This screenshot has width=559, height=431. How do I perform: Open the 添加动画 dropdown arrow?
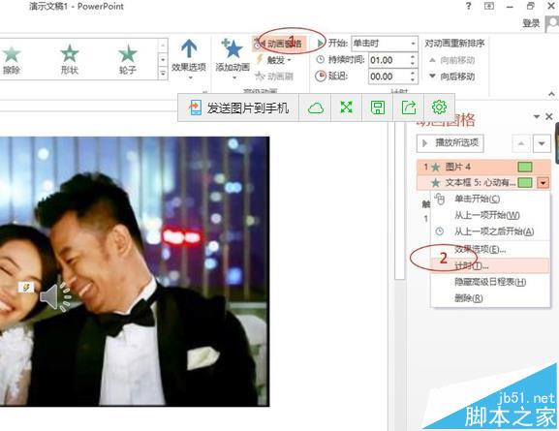click(x=233, y=77)
